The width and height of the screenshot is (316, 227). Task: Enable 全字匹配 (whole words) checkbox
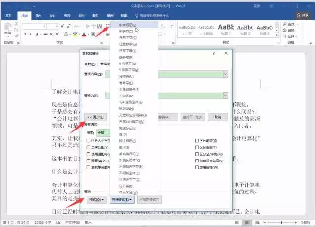(88, 147)
